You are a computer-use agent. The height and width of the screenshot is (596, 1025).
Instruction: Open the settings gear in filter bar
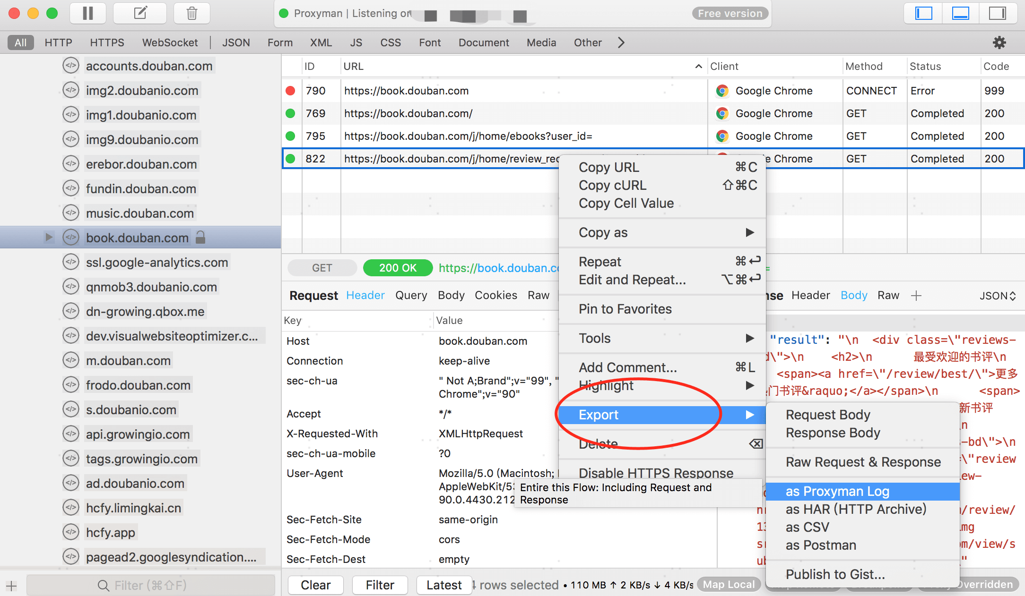click(999, 43)
